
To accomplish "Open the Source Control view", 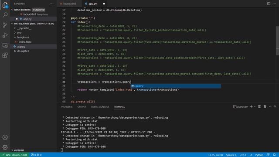I will pos(5,25).
